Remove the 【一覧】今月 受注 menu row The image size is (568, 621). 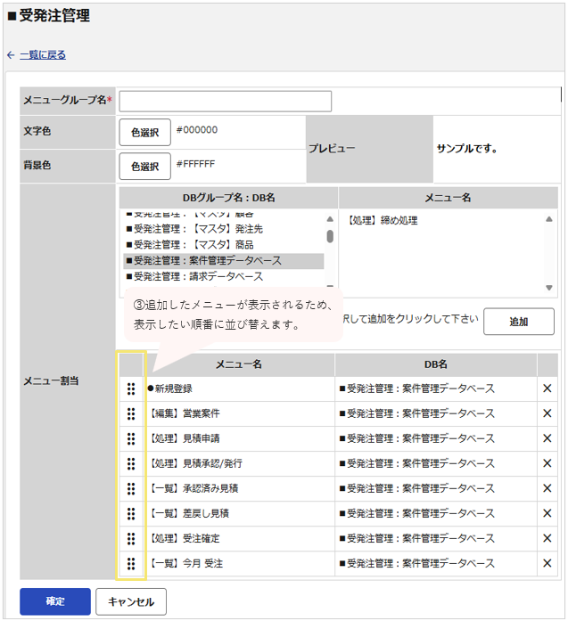[x=547, y=563]
